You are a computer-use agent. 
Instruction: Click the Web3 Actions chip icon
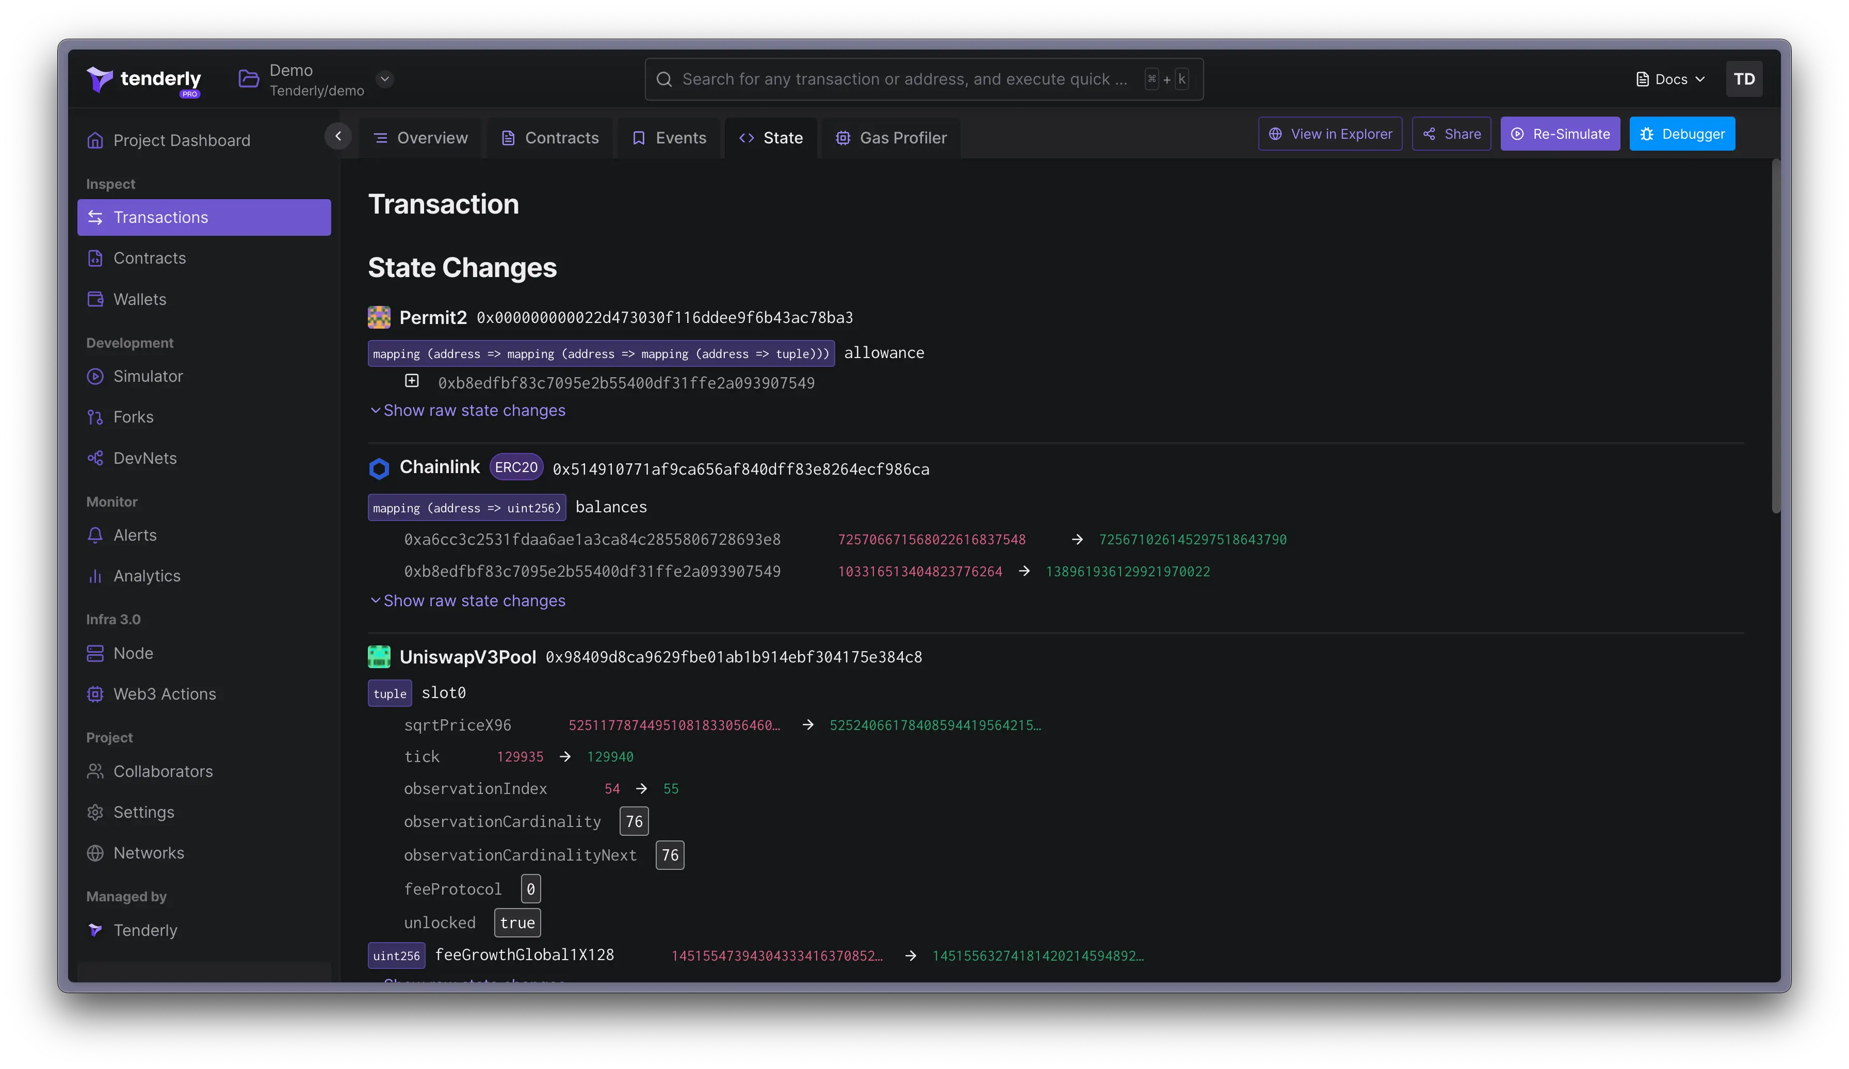[x=95, y=694]
